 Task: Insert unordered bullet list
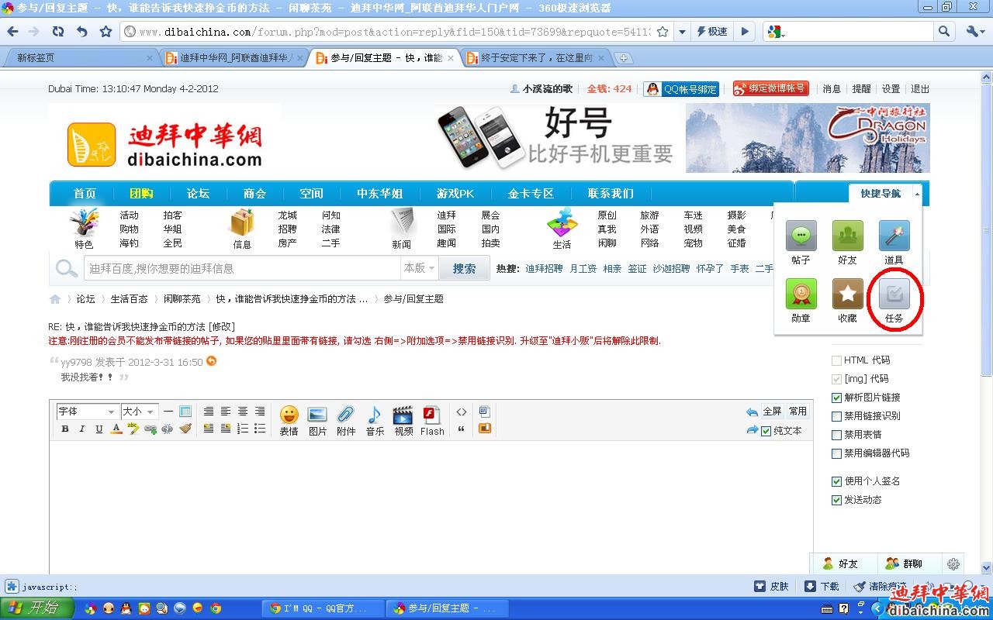click(x=260, y=429)
